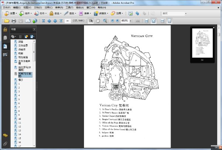The width and height of the screenshot is (222, 150).
Task: Open security settings lock in navigation pane
Action: coord(5,30)
